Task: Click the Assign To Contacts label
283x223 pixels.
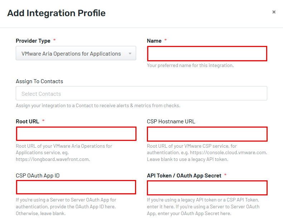Action: point(39,81)
